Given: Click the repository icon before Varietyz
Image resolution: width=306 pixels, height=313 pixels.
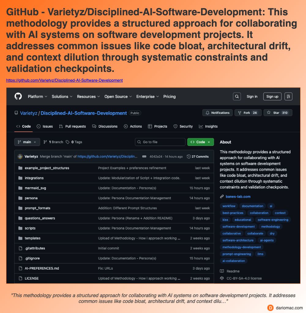Looking at the screenshot, I should coord(16,113).
